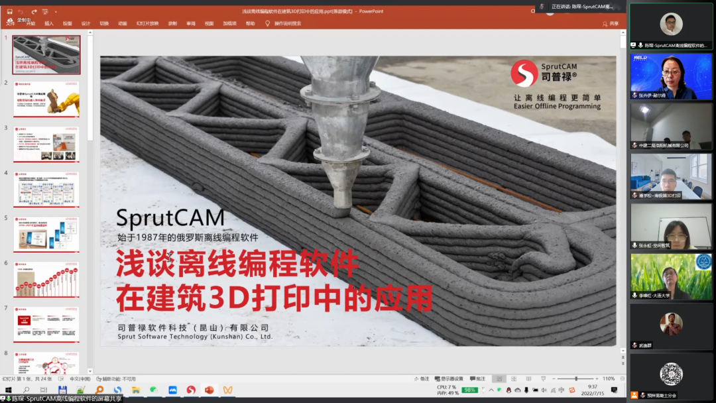The image size is (716, 403).
Task: Select slide 7 thumbnail in slide panel
Action: (46, 325)
